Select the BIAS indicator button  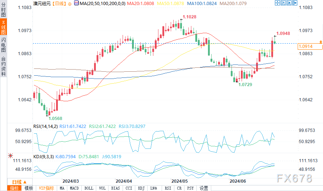pos(115,188)
